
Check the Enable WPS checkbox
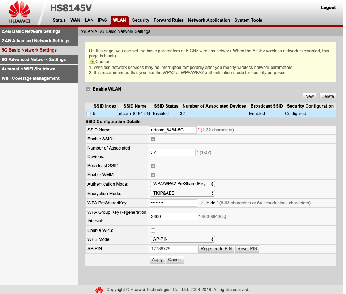coord(153,230)
